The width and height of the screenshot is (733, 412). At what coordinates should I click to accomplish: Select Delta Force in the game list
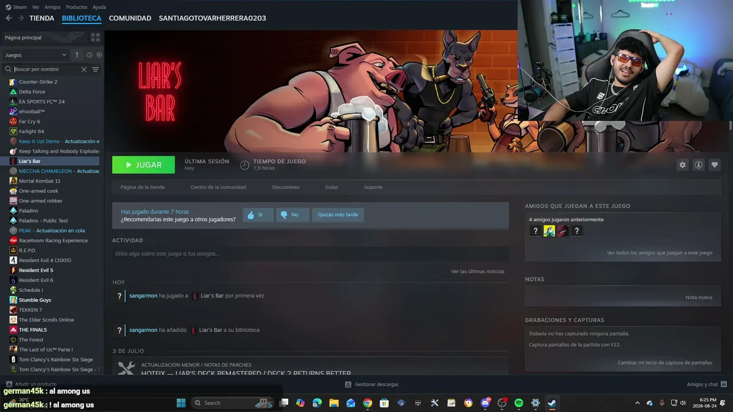pos(32,92)
